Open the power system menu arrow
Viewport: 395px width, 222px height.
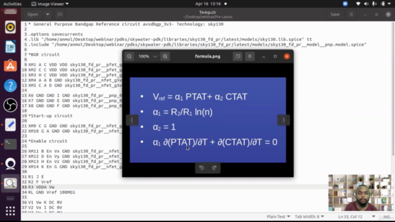(x=389, y=4)
